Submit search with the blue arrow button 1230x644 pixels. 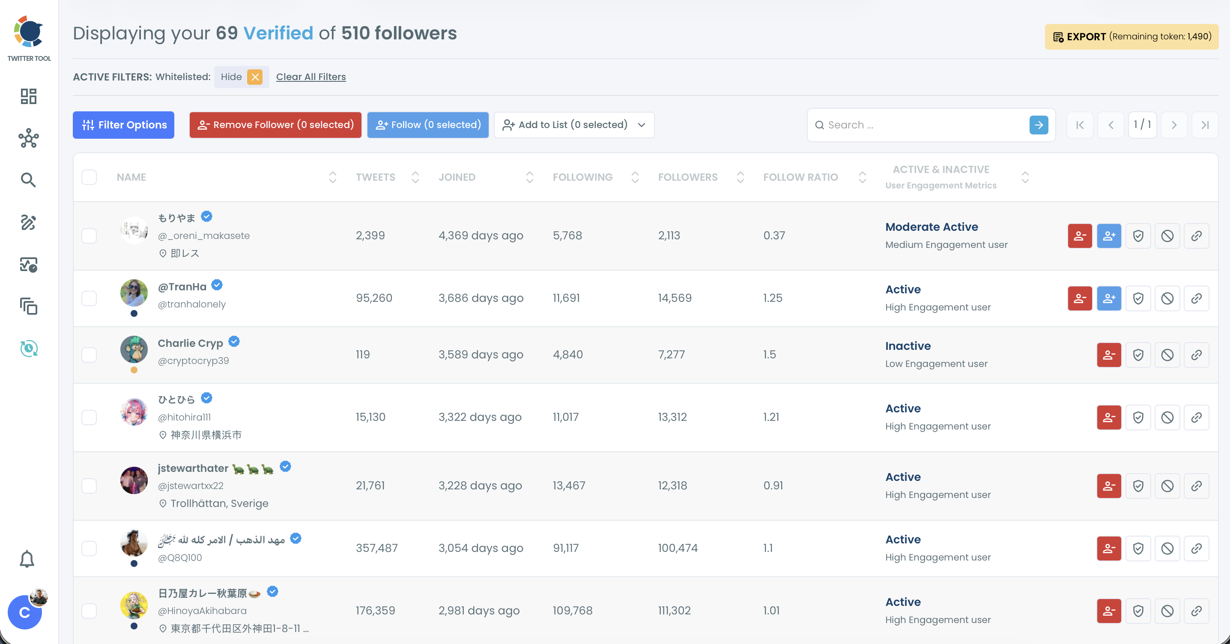coord(1039,125)
